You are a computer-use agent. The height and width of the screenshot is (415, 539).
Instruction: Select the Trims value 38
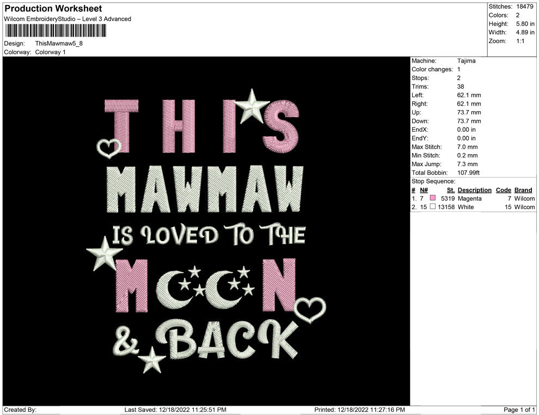(x=460, y=86)
